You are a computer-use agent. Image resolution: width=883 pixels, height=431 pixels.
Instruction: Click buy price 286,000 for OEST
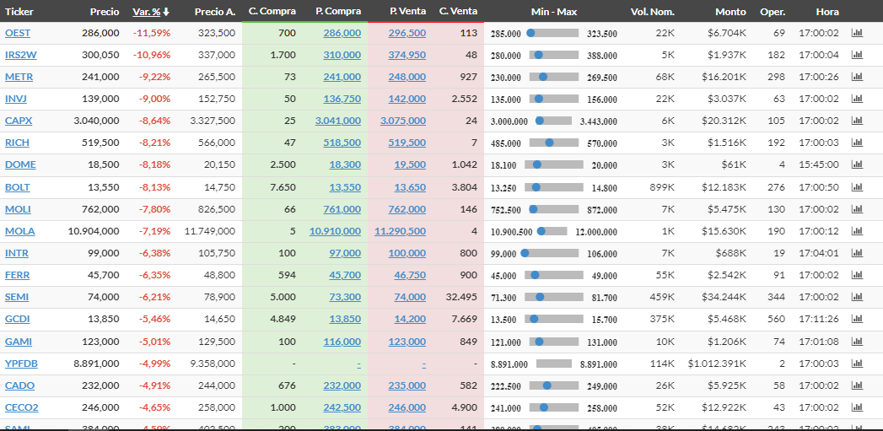pos(342,33)
